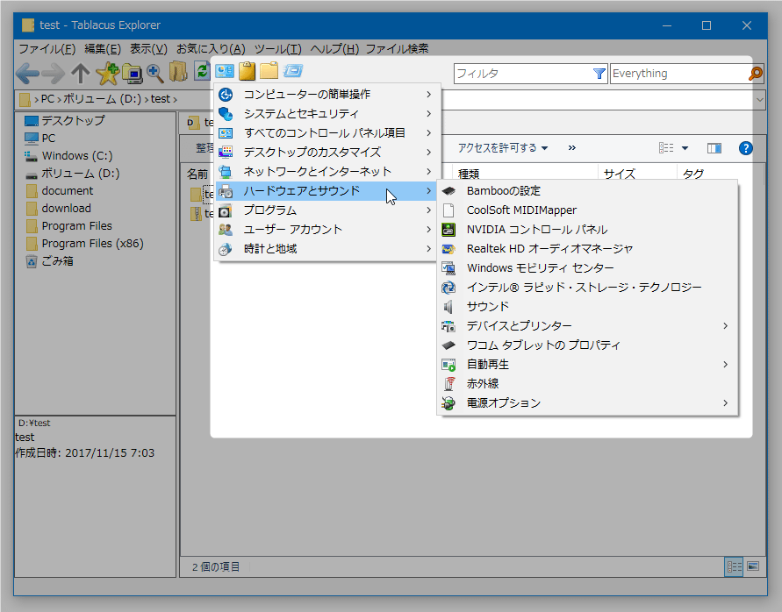Open the 表示(V) menu
The width and height of the screenshot is (782, 612).
[x=148, y=49]
